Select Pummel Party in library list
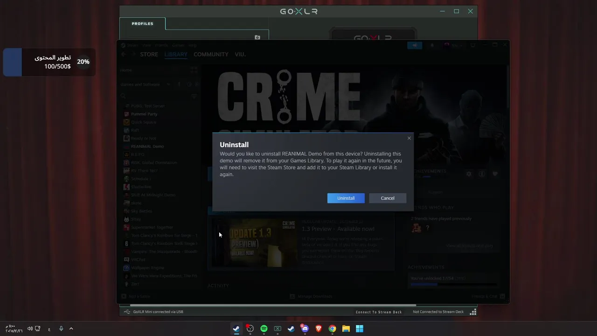Screen dimensions: 597x336 [144, 114]
